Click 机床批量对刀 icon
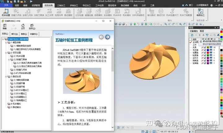Screen dimensions: 223x133 pyautogui.click(x=172, y=12)
